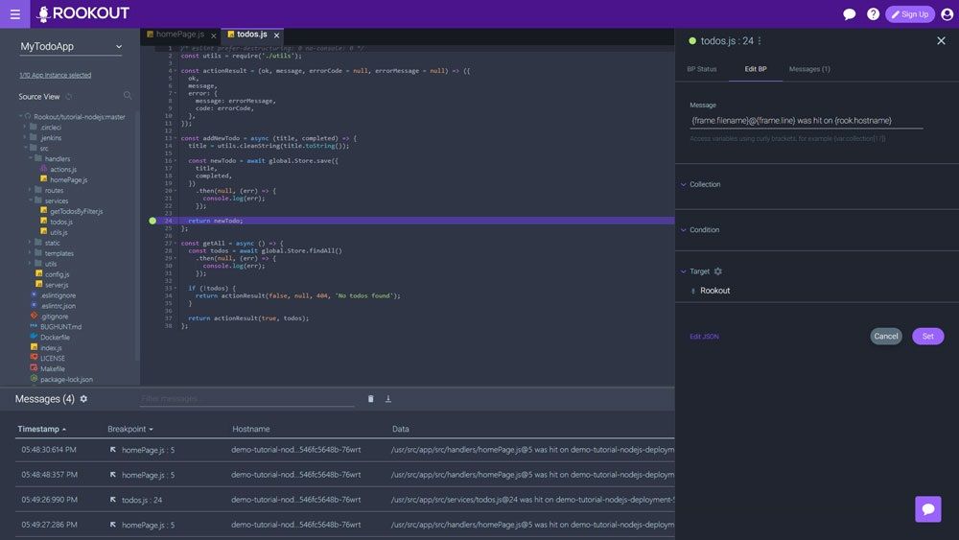Open .gitignore file
The image size is (959, 540).
click(x=55, y=317)
